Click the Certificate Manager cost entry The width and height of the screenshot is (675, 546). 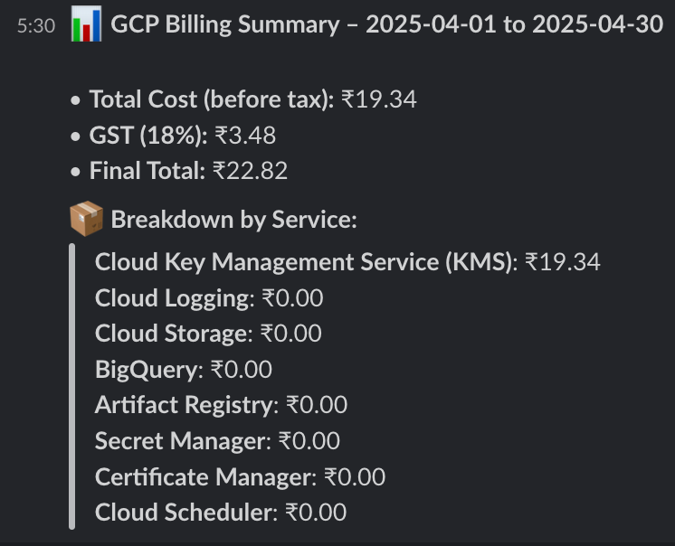(x=240, y=476)
